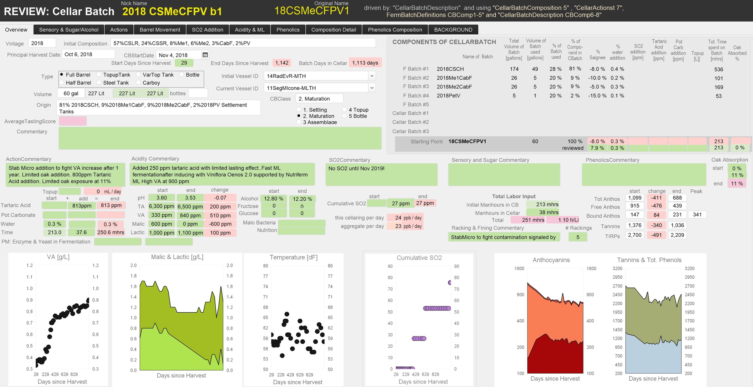Select the Steel Tank radio button
The image size is (753, 387).
pyautogui.click(x=99, y=82)
